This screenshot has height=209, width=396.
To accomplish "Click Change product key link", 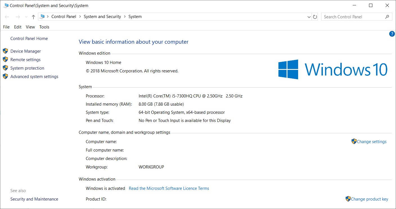I will [x=370, y=199].
